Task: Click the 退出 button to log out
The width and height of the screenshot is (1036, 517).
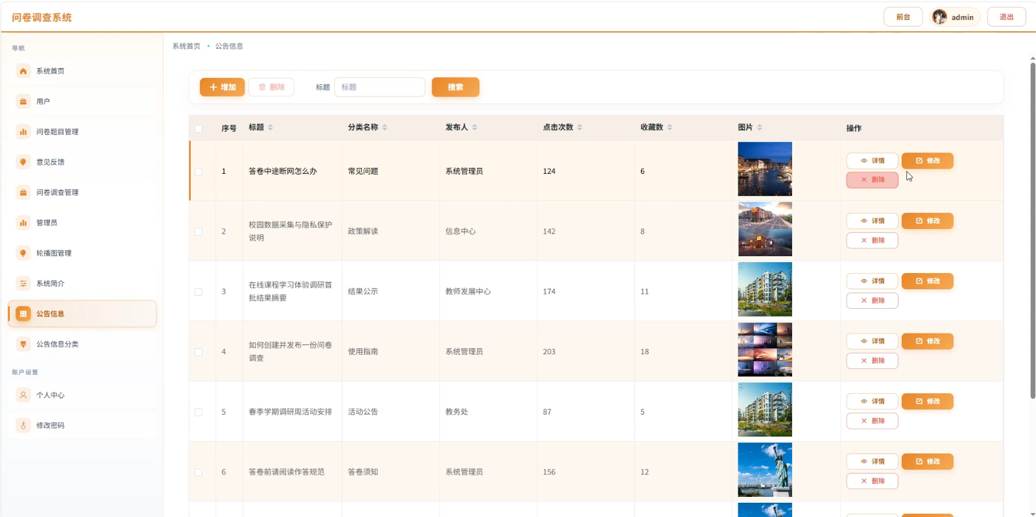Action: (1006, 17)
